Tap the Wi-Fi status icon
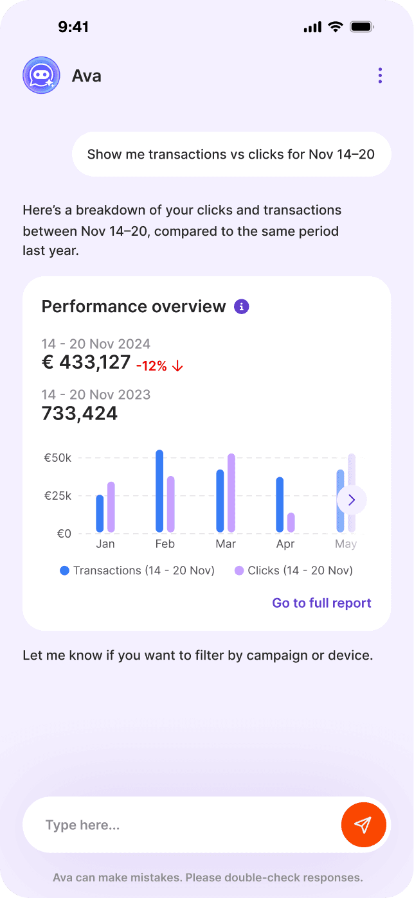This screenshot has width=414, height=898. pyautogui.click(x=335, y=26)
